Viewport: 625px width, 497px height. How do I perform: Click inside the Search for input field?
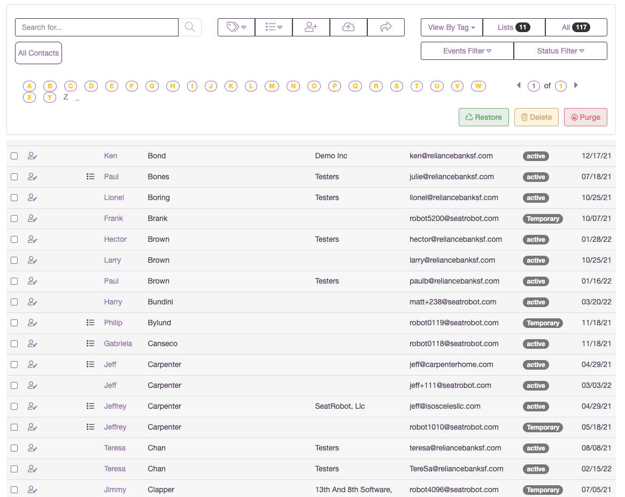tap(96, 27)
